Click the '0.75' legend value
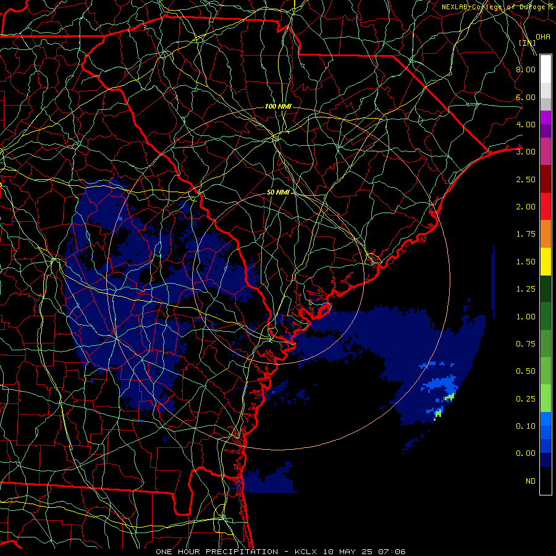Viewport: 556px width, 556px height. (526, 344)
